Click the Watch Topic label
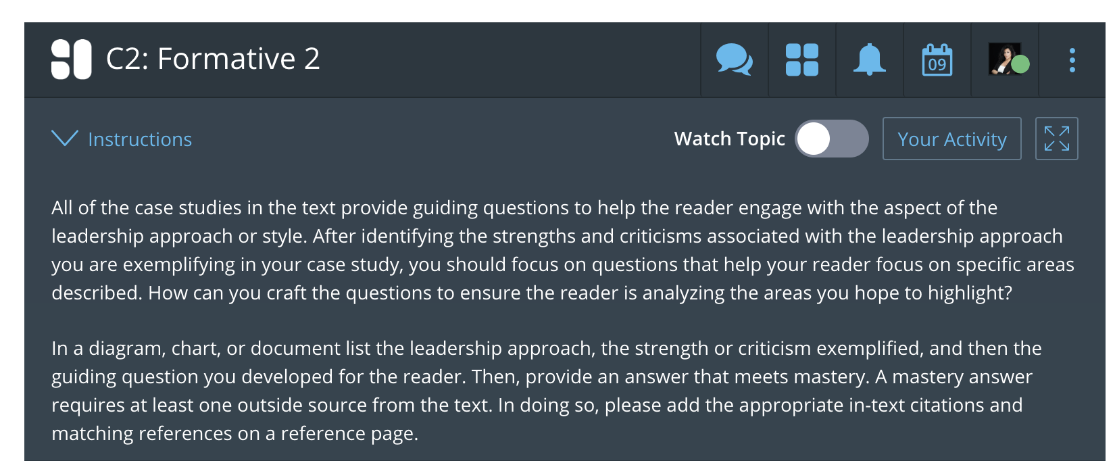 [x=728, y=139]
